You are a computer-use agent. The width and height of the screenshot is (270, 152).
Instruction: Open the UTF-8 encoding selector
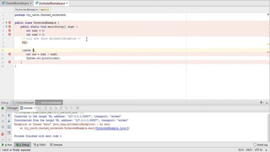coord(259,150)
